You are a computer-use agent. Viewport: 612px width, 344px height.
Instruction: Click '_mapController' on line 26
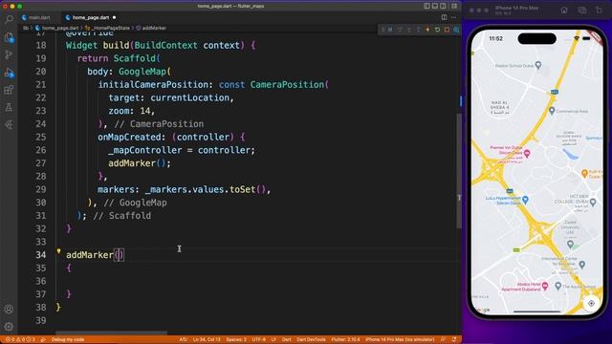[x=145, y=150]
